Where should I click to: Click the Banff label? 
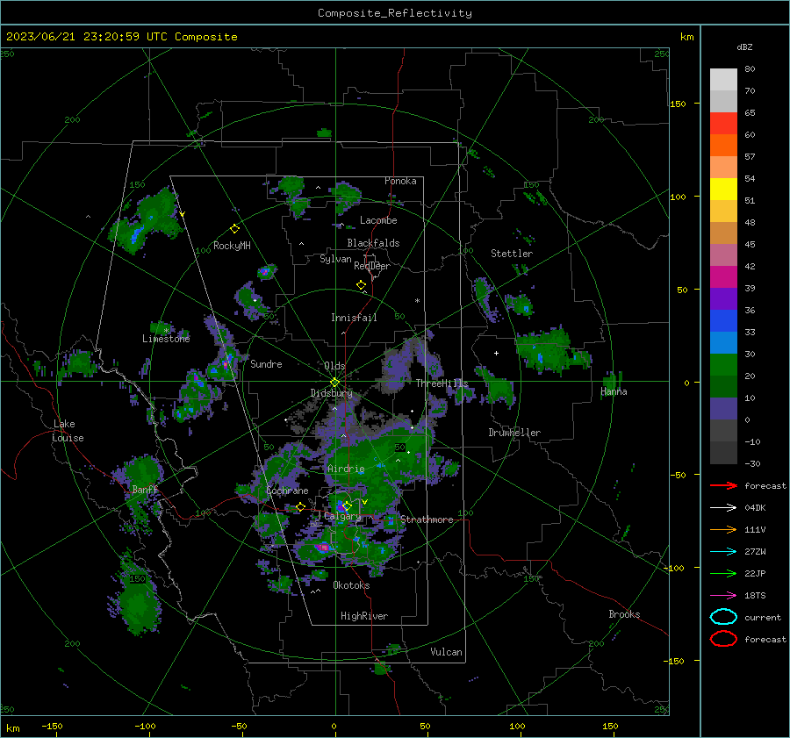[x=145, y=490]
